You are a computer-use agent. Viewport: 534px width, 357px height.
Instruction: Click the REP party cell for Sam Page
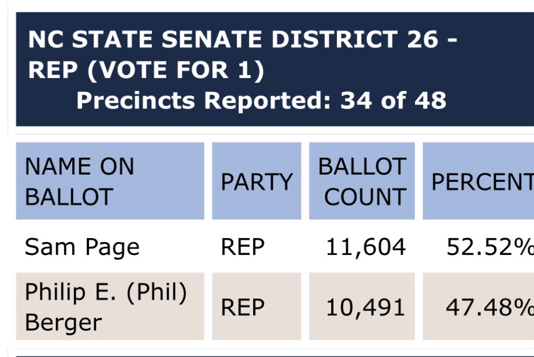click(x=242, y=247)
